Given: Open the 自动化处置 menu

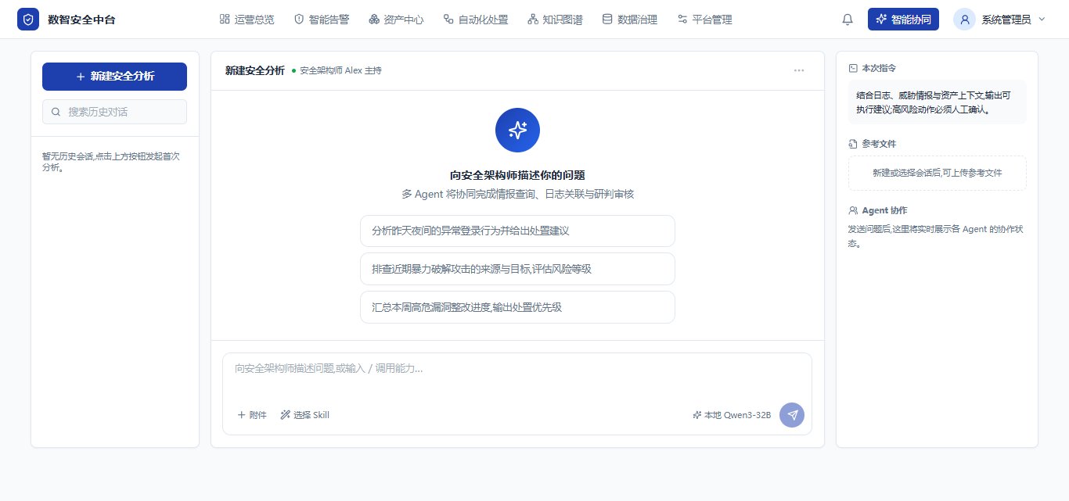Looking at the screenshot, I should (476, 20).
